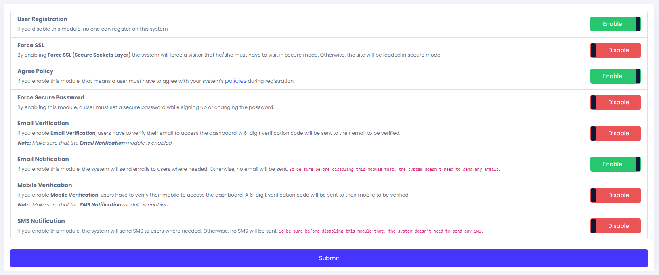
Task: Click the SMS Notification section heading
Action: (41, 221)
